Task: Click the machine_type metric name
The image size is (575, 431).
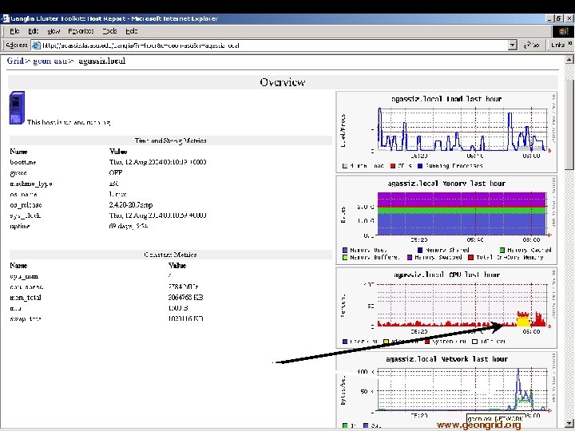Action: click(x=31, y=184)
